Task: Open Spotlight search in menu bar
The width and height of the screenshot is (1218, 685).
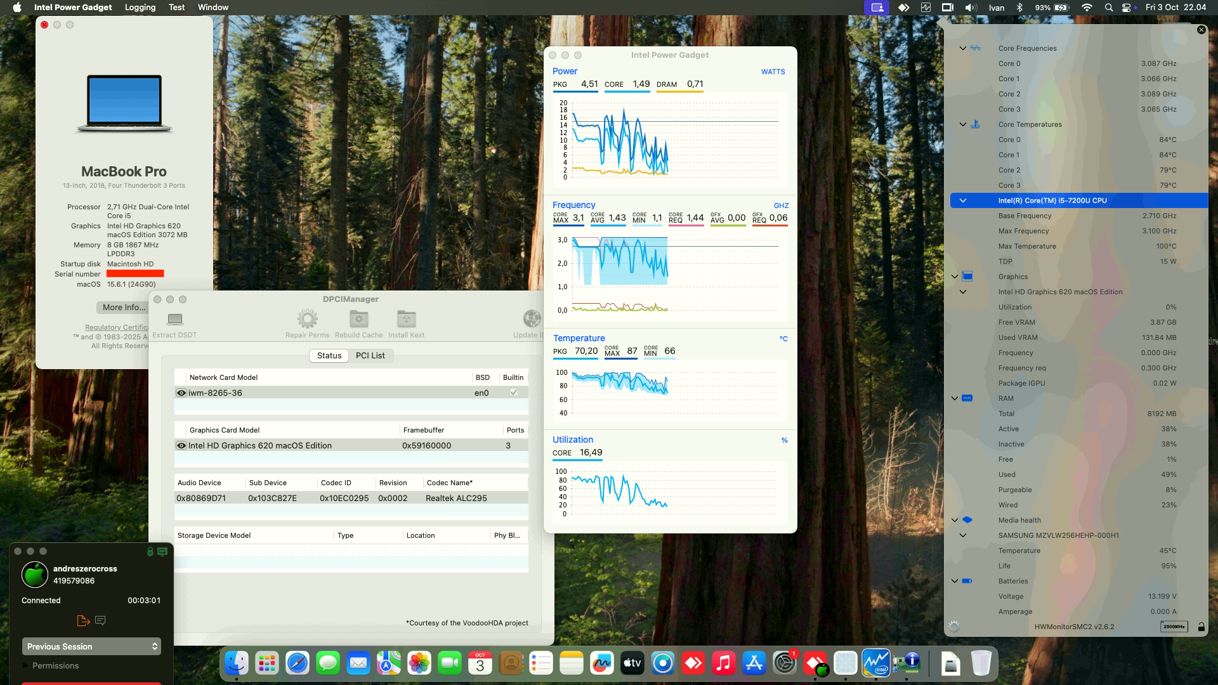Action: (1108, 8)
